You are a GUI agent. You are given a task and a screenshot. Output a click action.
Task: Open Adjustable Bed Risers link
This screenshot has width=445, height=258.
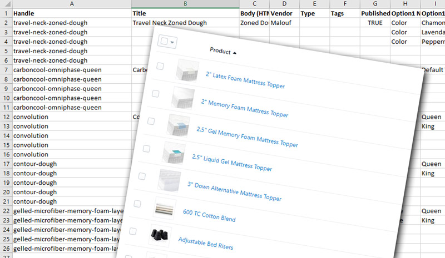(x=206, y=243)
